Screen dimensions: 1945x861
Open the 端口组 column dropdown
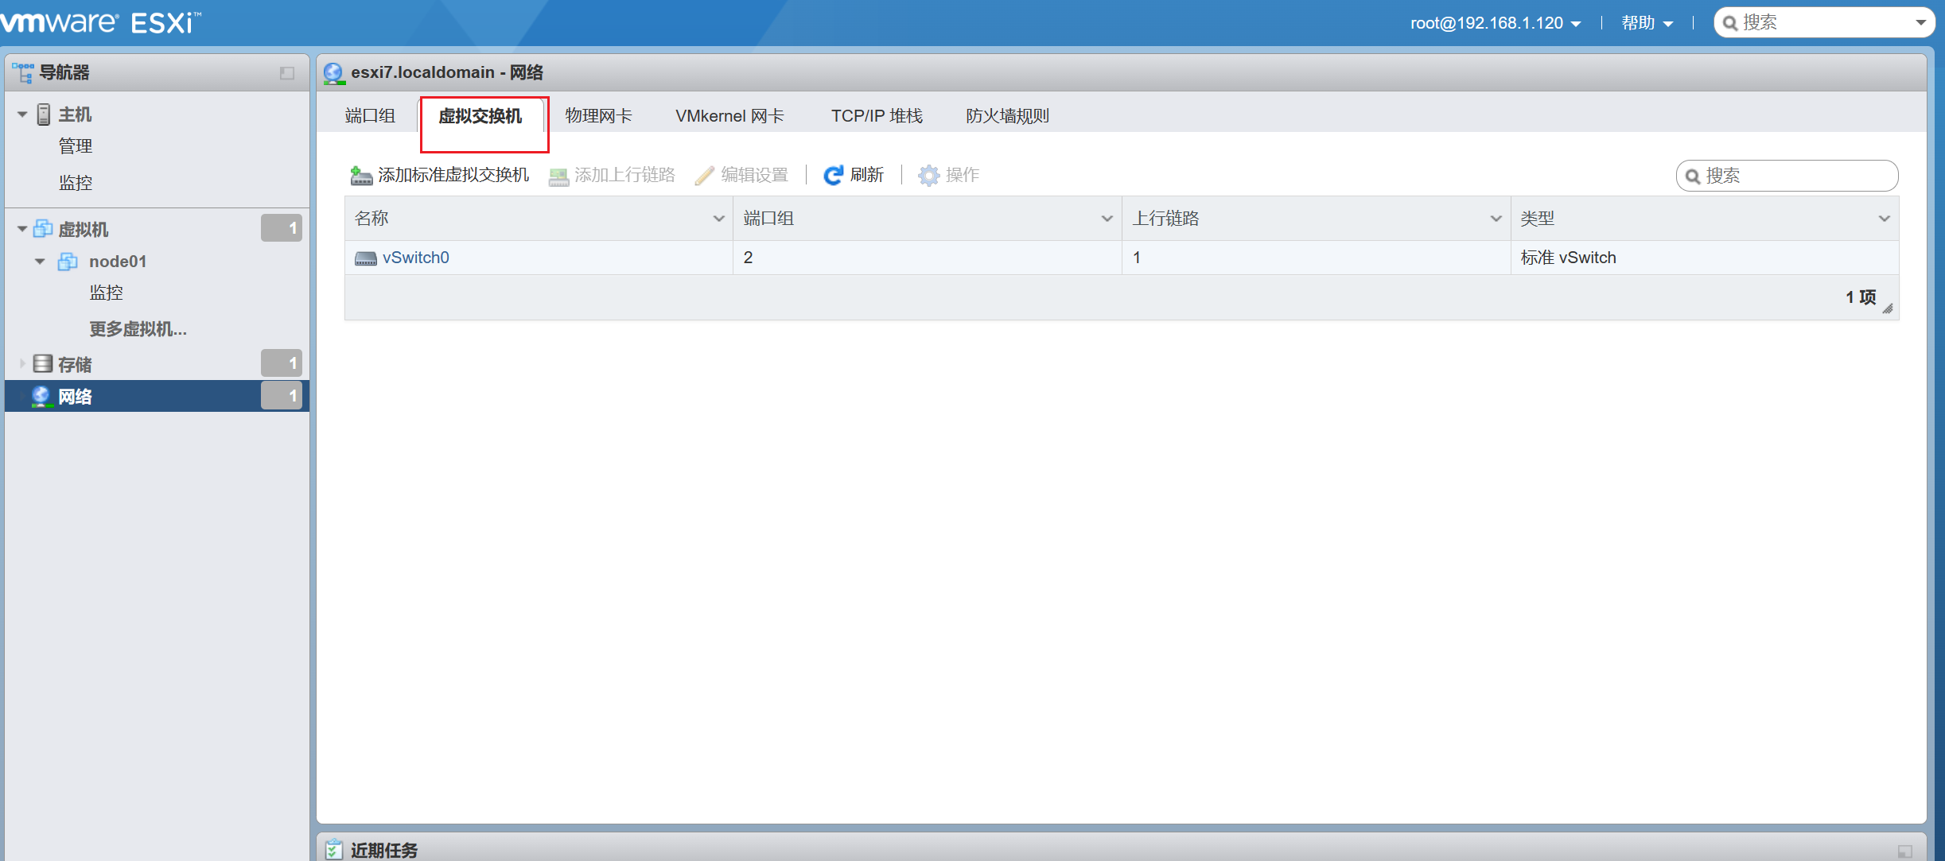pos(1107,219)
